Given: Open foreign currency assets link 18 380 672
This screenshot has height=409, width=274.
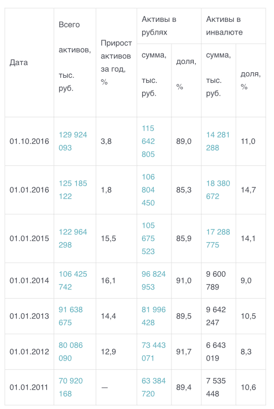Looking at the screenshot, I should click(218, 190).
